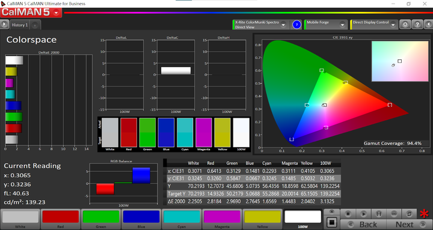This screenshot has width=433, height=230.
Task: Add a new history tab with plus
Action: [35, 25]
